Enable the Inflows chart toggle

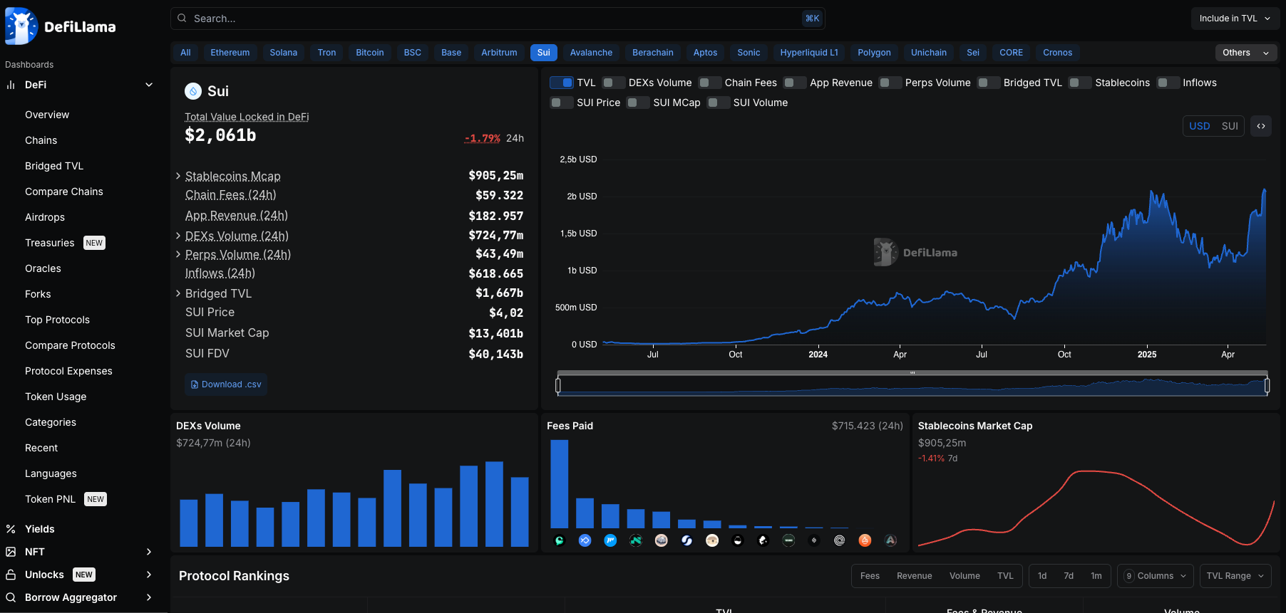click(1168, 83)
